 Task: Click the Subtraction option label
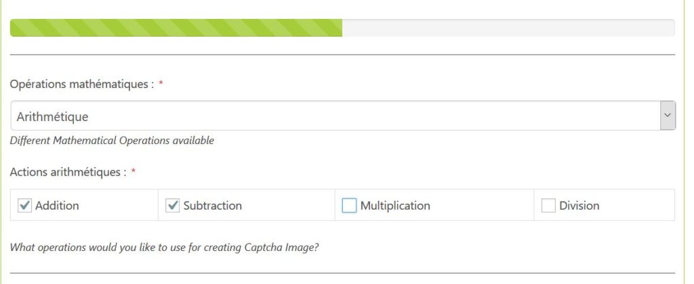[x=212, y=206]
